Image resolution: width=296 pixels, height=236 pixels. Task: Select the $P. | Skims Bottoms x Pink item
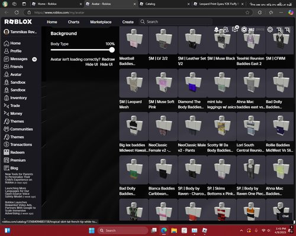pos(222,170)
